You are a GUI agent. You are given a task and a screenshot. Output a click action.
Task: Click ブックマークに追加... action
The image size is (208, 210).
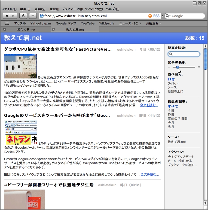[x=182, y=165]
